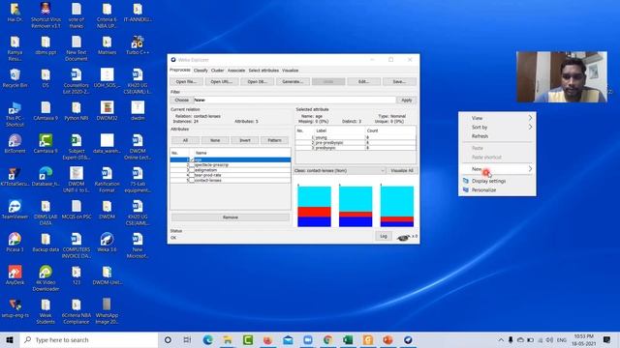Show hidden system tray icons

501,339
